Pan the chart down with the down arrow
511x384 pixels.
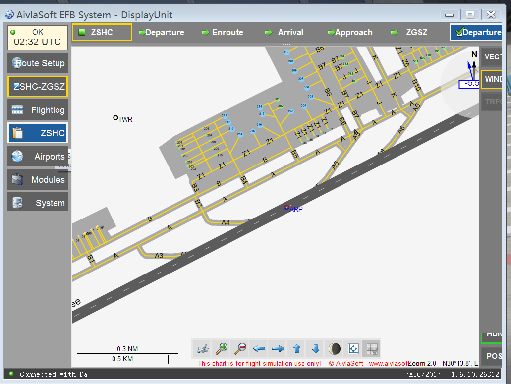[315, 349]
